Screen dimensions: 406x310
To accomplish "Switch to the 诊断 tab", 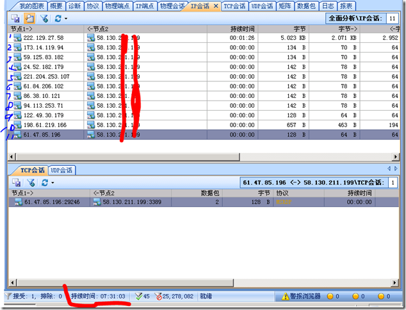I will point(74,6).
